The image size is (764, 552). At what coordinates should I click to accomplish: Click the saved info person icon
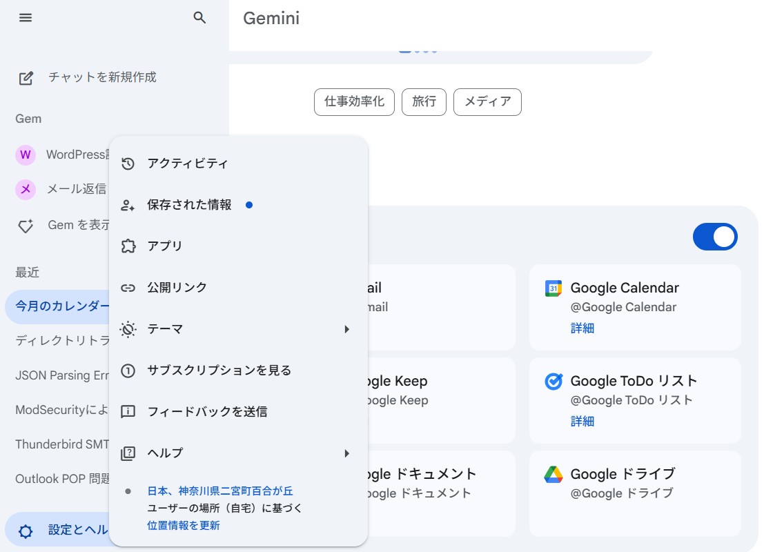128,205
